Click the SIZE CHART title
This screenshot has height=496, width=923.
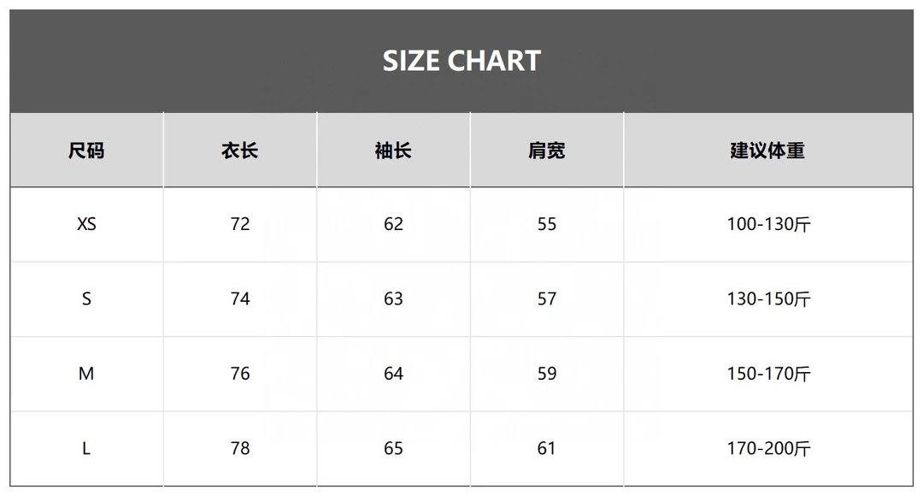coord(461,61)
